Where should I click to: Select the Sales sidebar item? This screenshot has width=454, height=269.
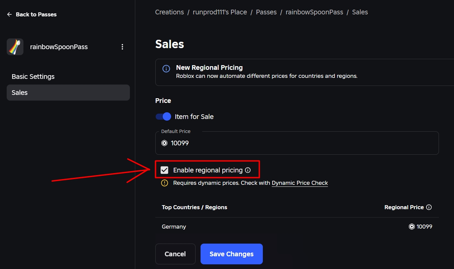[x=68, y=93]
